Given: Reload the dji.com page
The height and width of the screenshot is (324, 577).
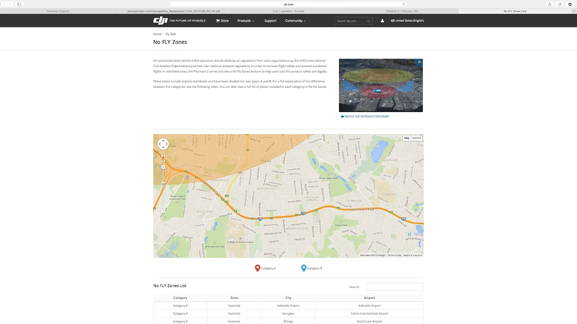Looking at the screenshot, I should click(x=404, y=4).
